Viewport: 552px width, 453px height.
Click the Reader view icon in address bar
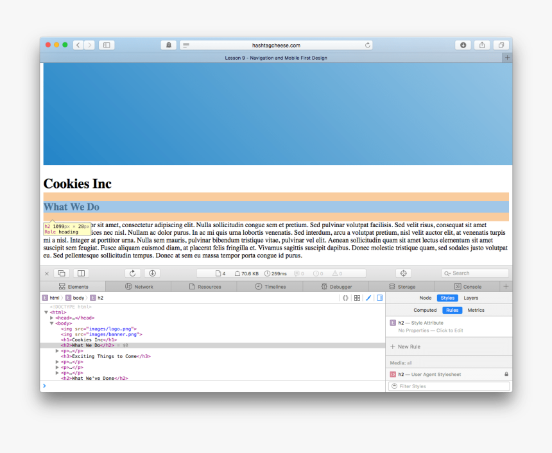[185, 45]
